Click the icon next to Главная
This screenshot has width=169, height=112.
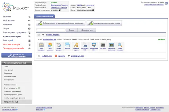pos(29,17)
